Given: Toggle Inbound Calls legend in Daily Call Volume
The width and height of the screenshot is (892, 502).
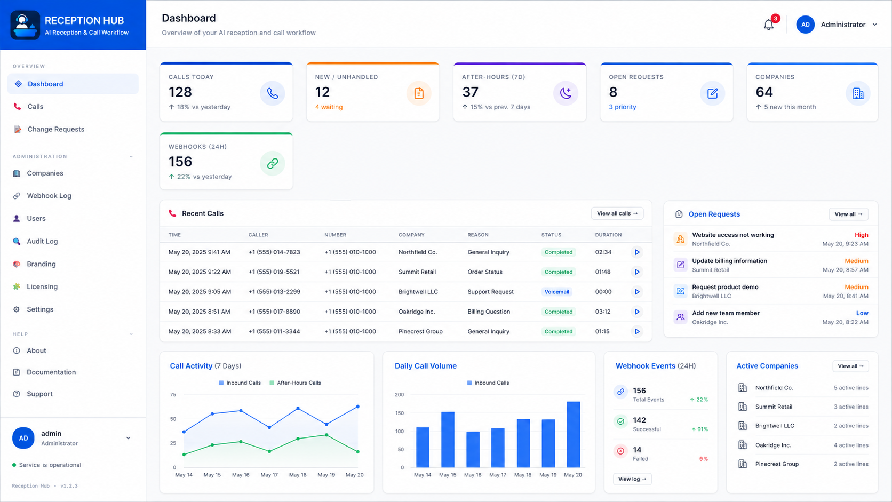Looking at the screenshot, I should coord(488,383).
